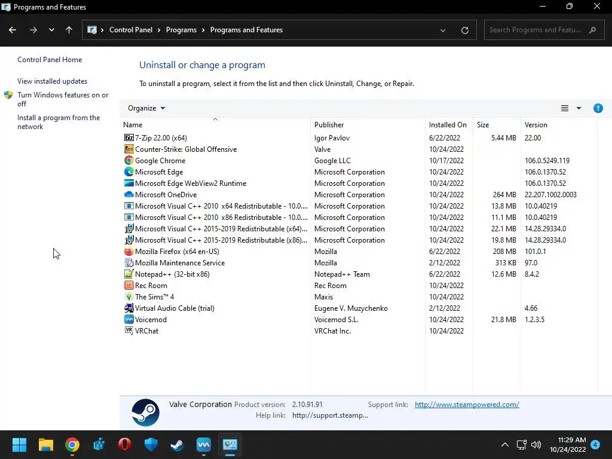Click The Sims 4 plumbob icon
Viewport: 612px width, 459px height.
(129, 296)
